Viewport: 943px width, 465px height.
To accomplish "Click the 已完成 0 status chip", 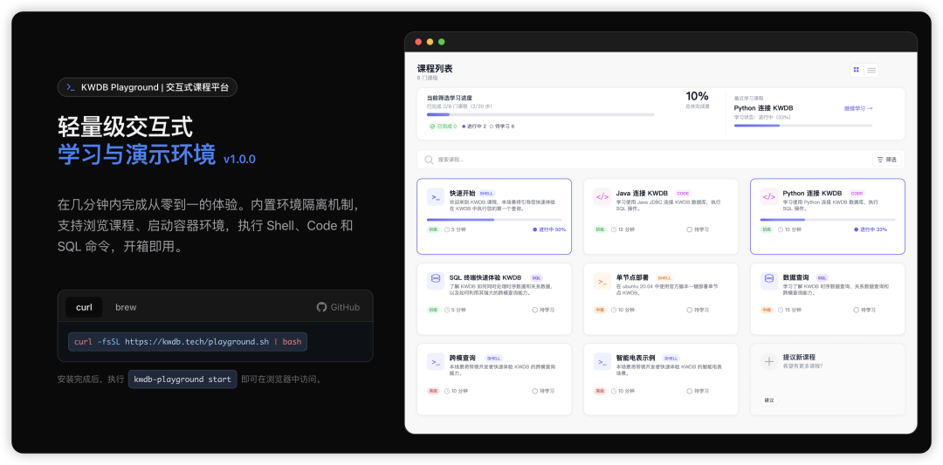I will (444, 127).
